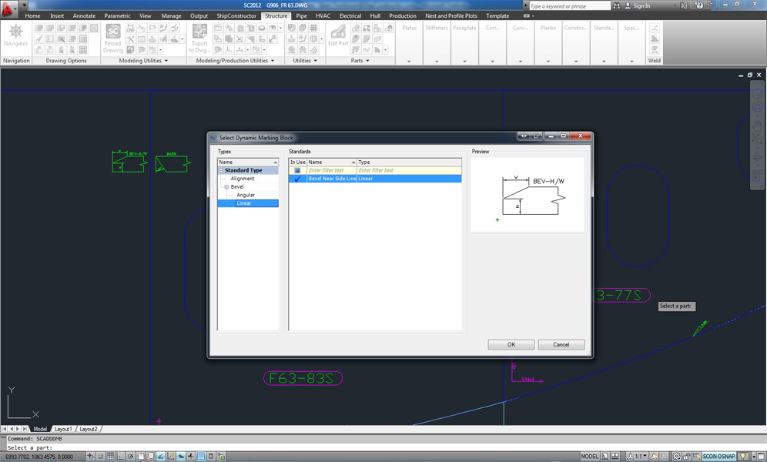This screenshot has height=462, width=767.
Task: Toggle ortho mode in status bar
Action: pyautogui.click(x=120, y=456)
